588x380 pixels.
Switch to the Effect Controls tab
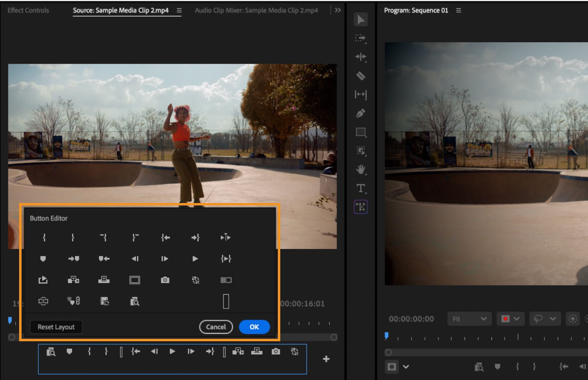coord(28,10)
